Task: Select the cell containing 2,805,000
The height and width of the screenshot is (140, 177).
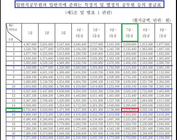Action: click(147, 96)
